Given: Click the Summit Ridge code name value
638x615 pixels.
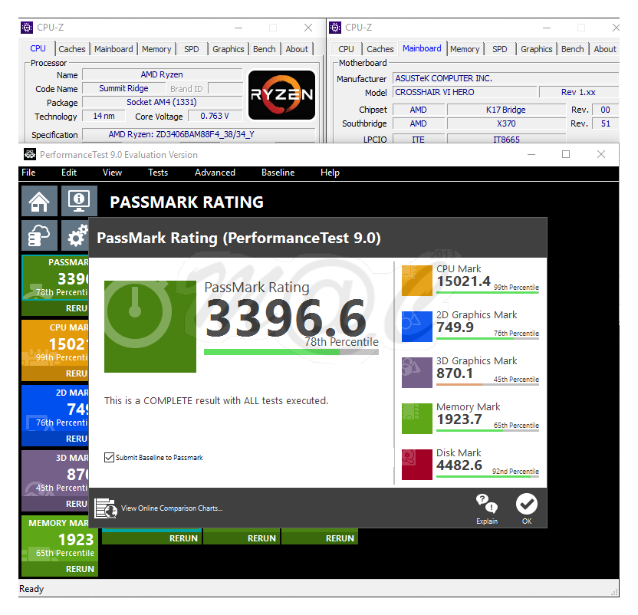Looking at the screenshot, I should pyautogui.click(x=123, y=88).
